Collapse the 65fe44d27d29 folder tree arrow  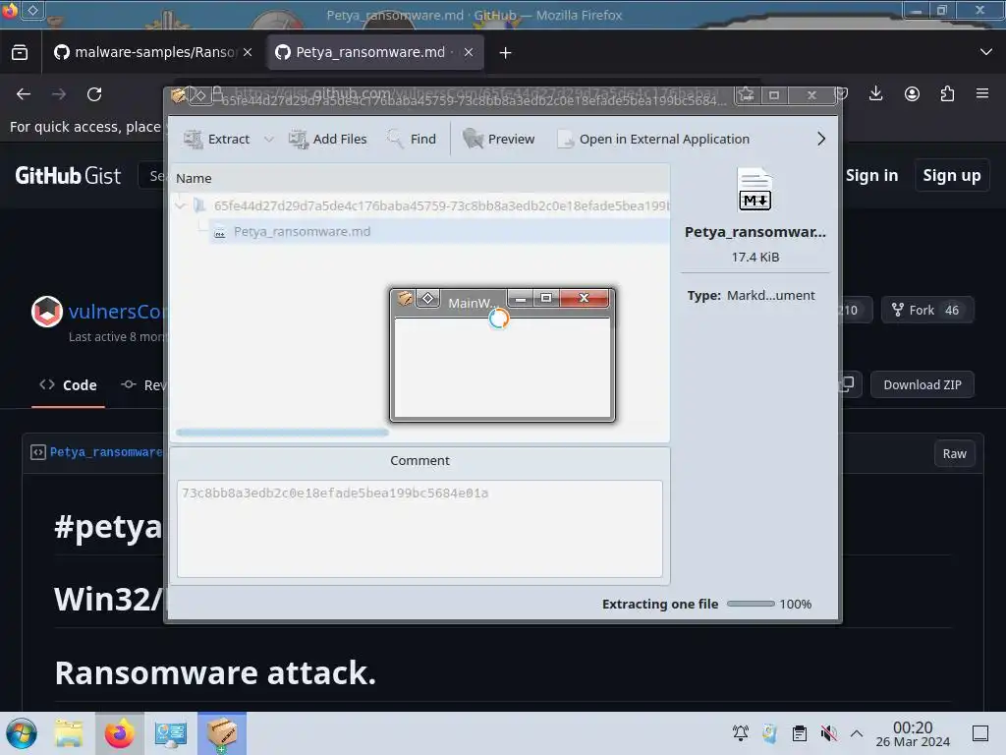181,205
